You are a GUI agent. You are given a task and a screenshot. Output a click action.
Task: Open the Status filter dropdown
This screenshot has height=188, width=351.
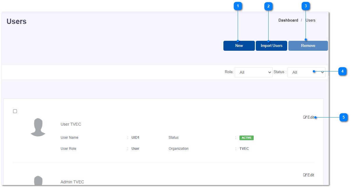(x=306, y=72)
